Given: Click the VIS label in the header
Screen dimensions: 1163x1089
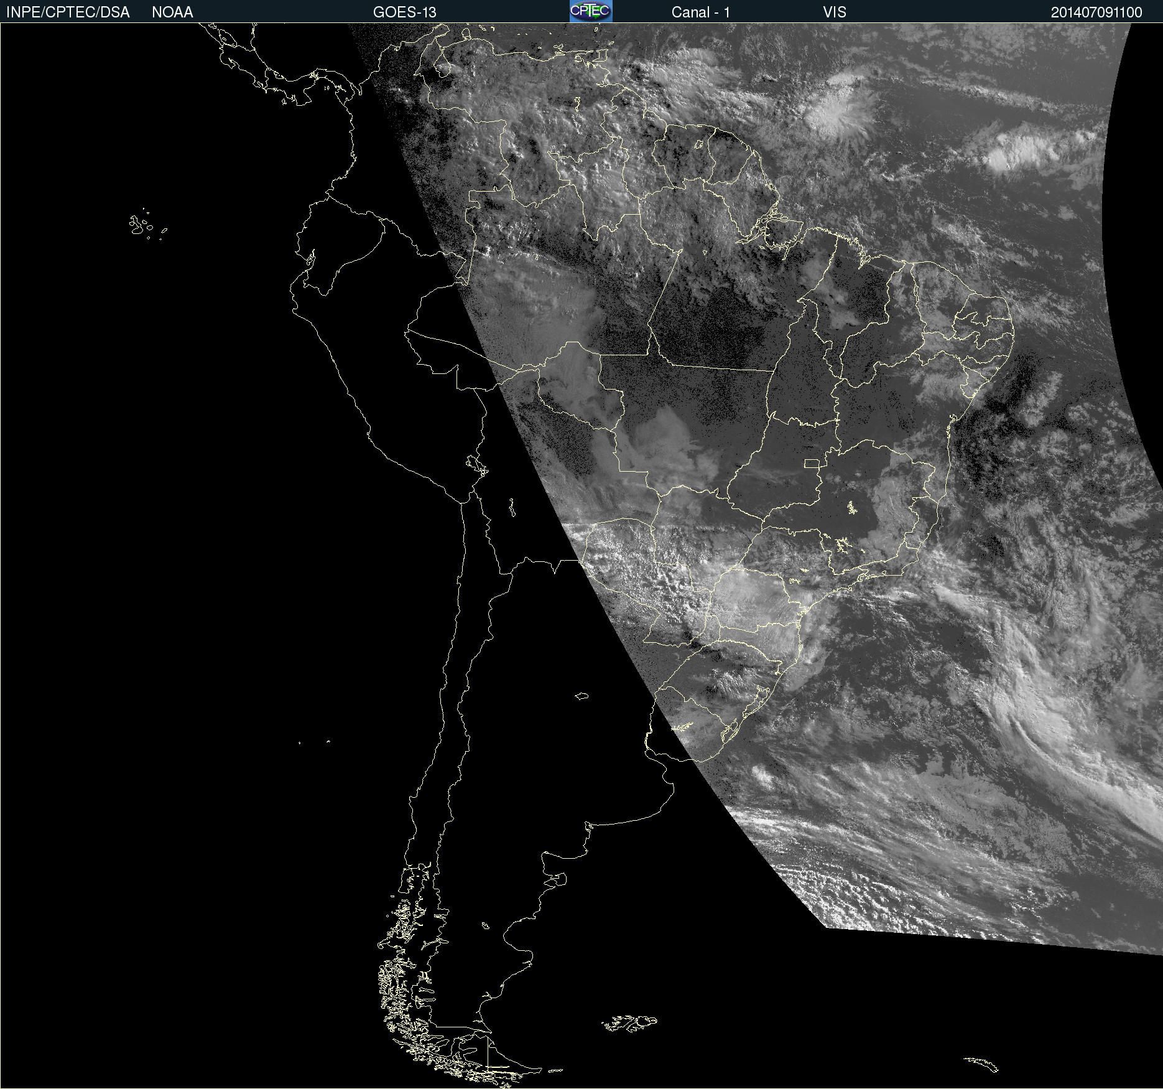Looking at the screenshot, I should pyautogui.click(x=835, y=12).
